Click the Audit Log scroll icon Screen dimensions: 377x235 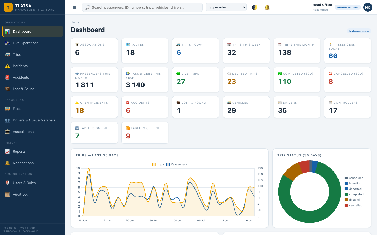coord(8,194)
